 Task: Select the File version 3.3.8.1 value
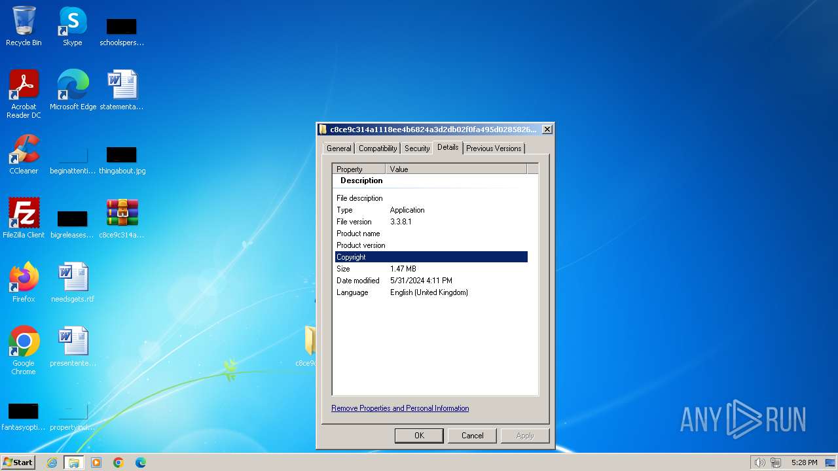pos(401,222)
